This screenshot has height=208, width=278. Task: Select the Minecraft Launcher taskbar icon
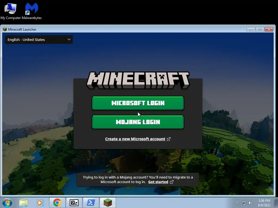click(x=108, y=203)
